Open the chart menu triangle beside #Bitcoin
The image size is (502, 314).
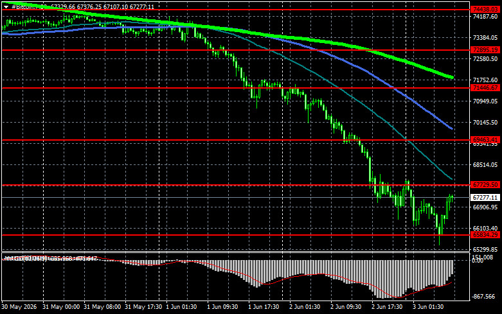(6, 6)
